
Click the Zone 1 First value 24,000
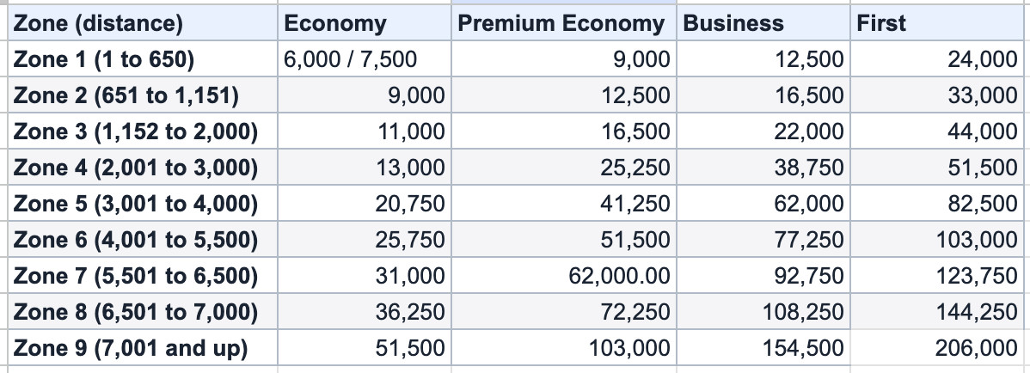(940, 58)
